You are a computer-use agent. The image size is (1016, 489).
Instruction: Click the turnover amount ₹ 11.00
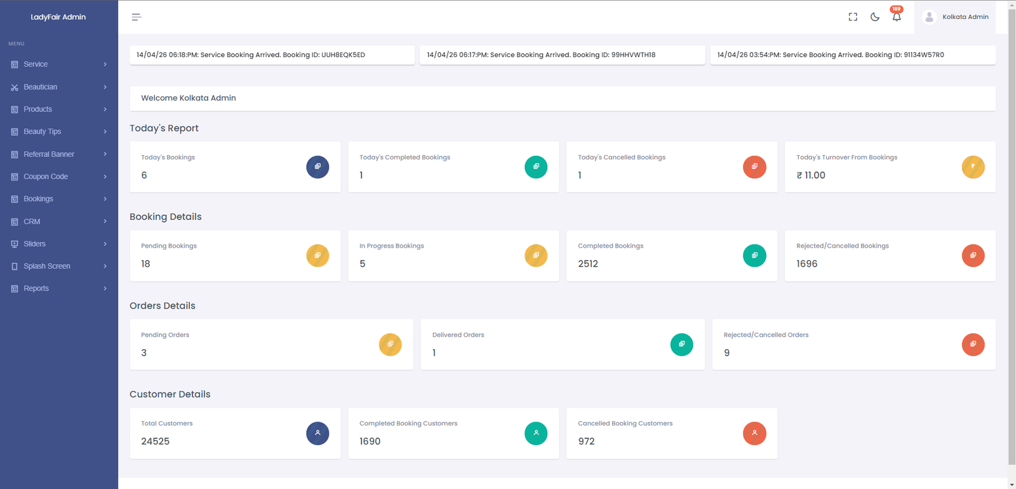(811, 175)
